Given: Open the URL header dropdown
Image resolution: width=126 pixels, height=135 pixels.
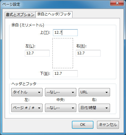Looking at the screenshot, I should click(94, 92).
